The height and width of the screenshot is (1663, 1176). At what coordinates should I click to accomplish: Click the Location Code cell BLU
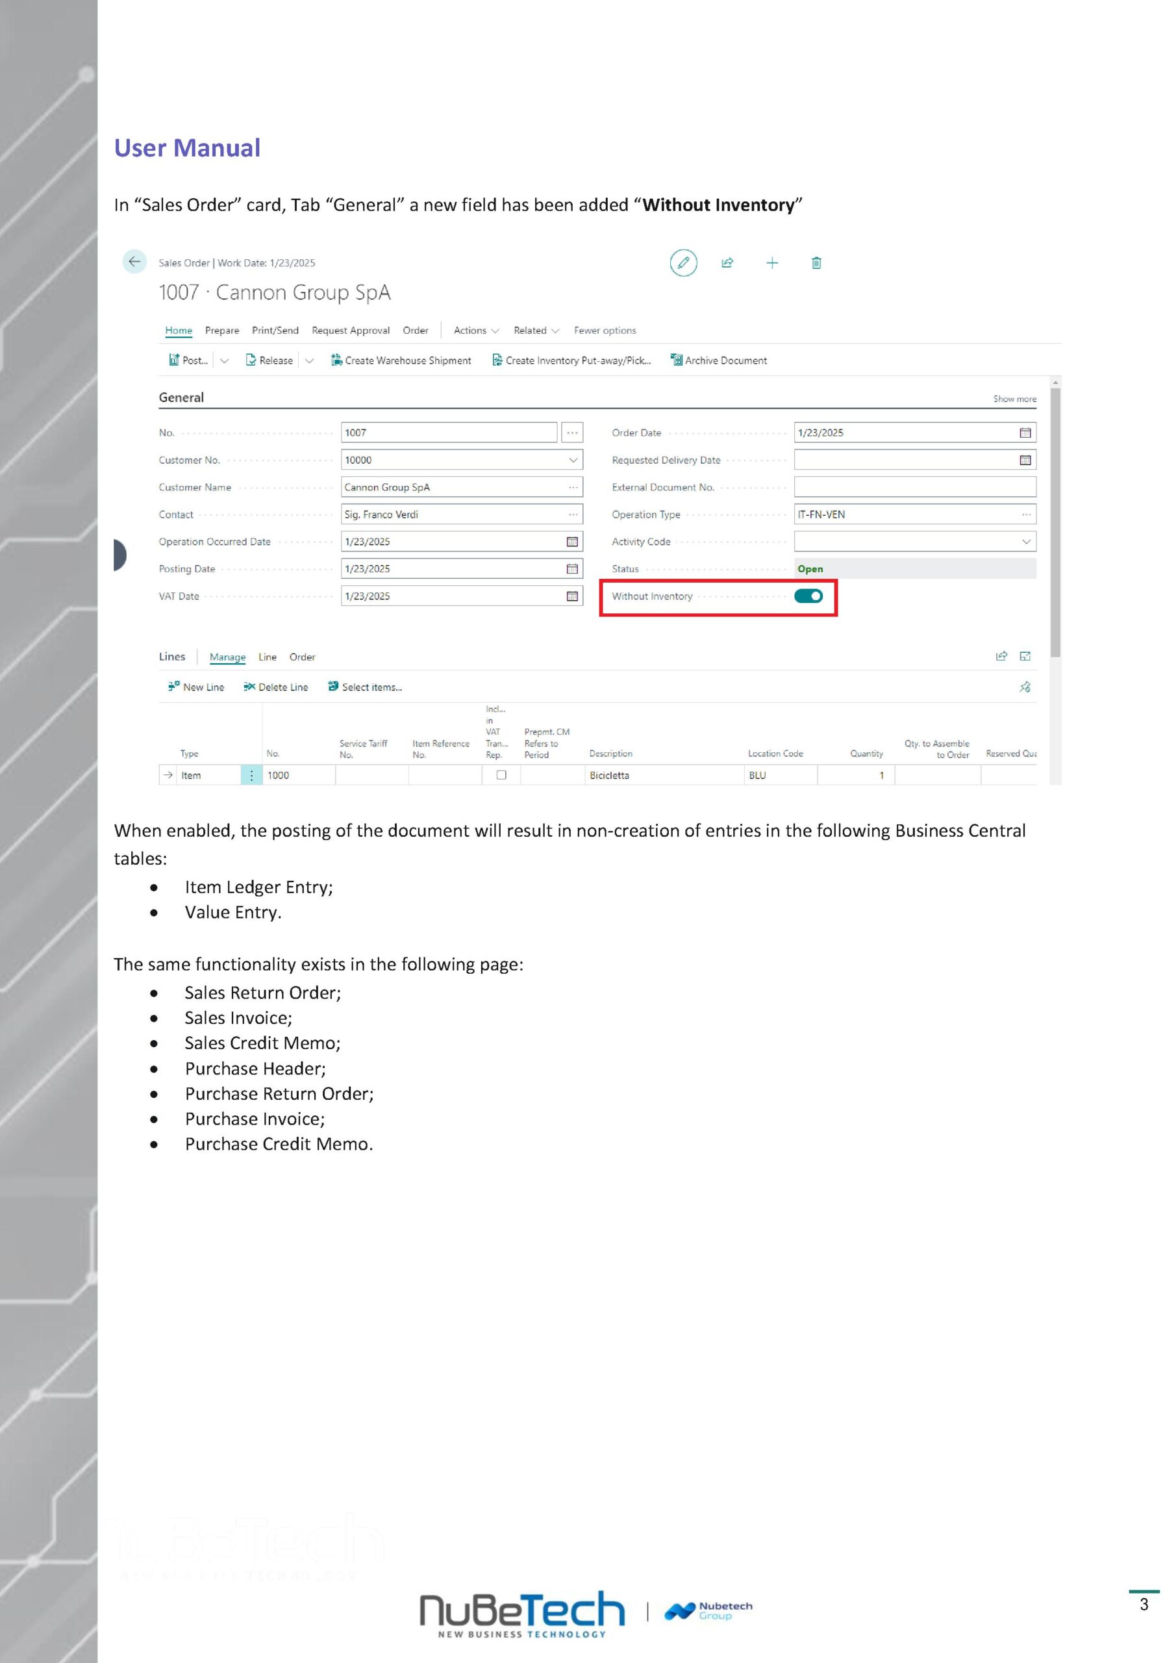pos(781,775)
